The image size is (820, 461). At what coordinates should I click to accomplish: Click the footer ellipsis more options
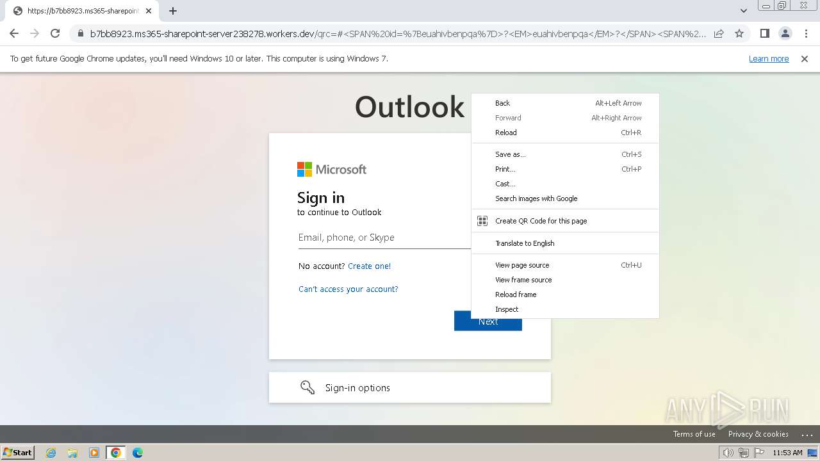tap(807, 435)
